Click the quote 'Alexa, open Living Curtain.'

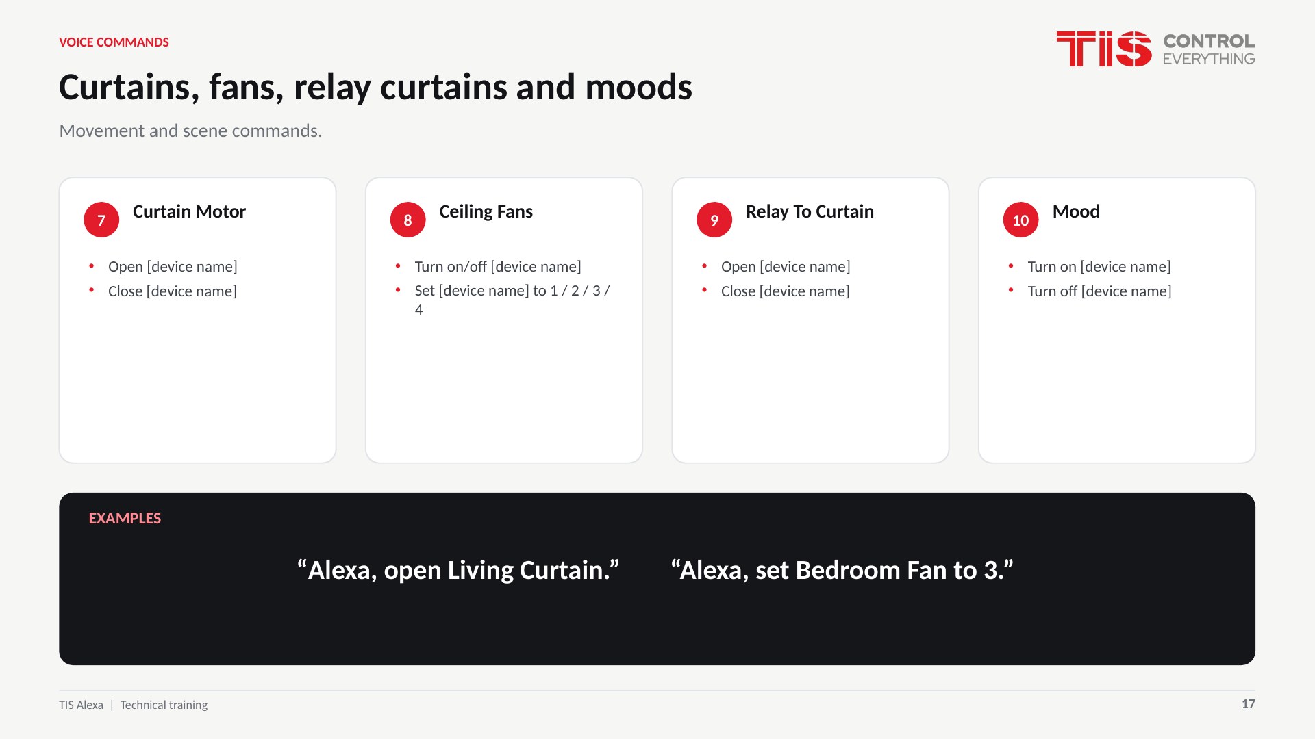click(458, 570)
